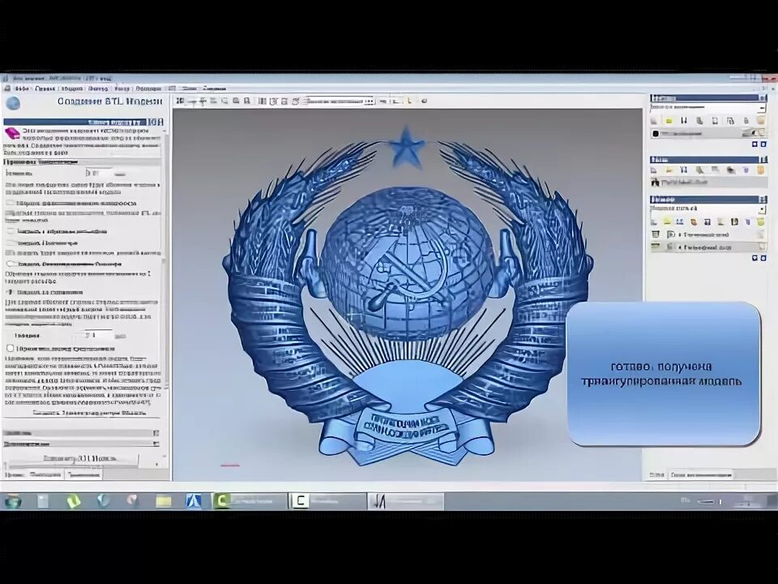
Task: Click yellow folder icon in middle layers section
Action: pyautogui.click(x=669, y=170)
